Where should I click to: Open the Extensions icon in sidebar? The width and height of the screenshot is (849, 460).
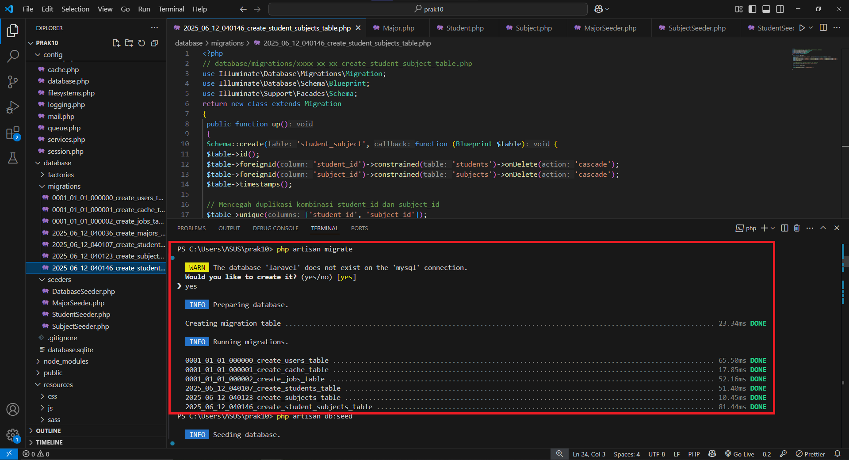click(13, 133)
